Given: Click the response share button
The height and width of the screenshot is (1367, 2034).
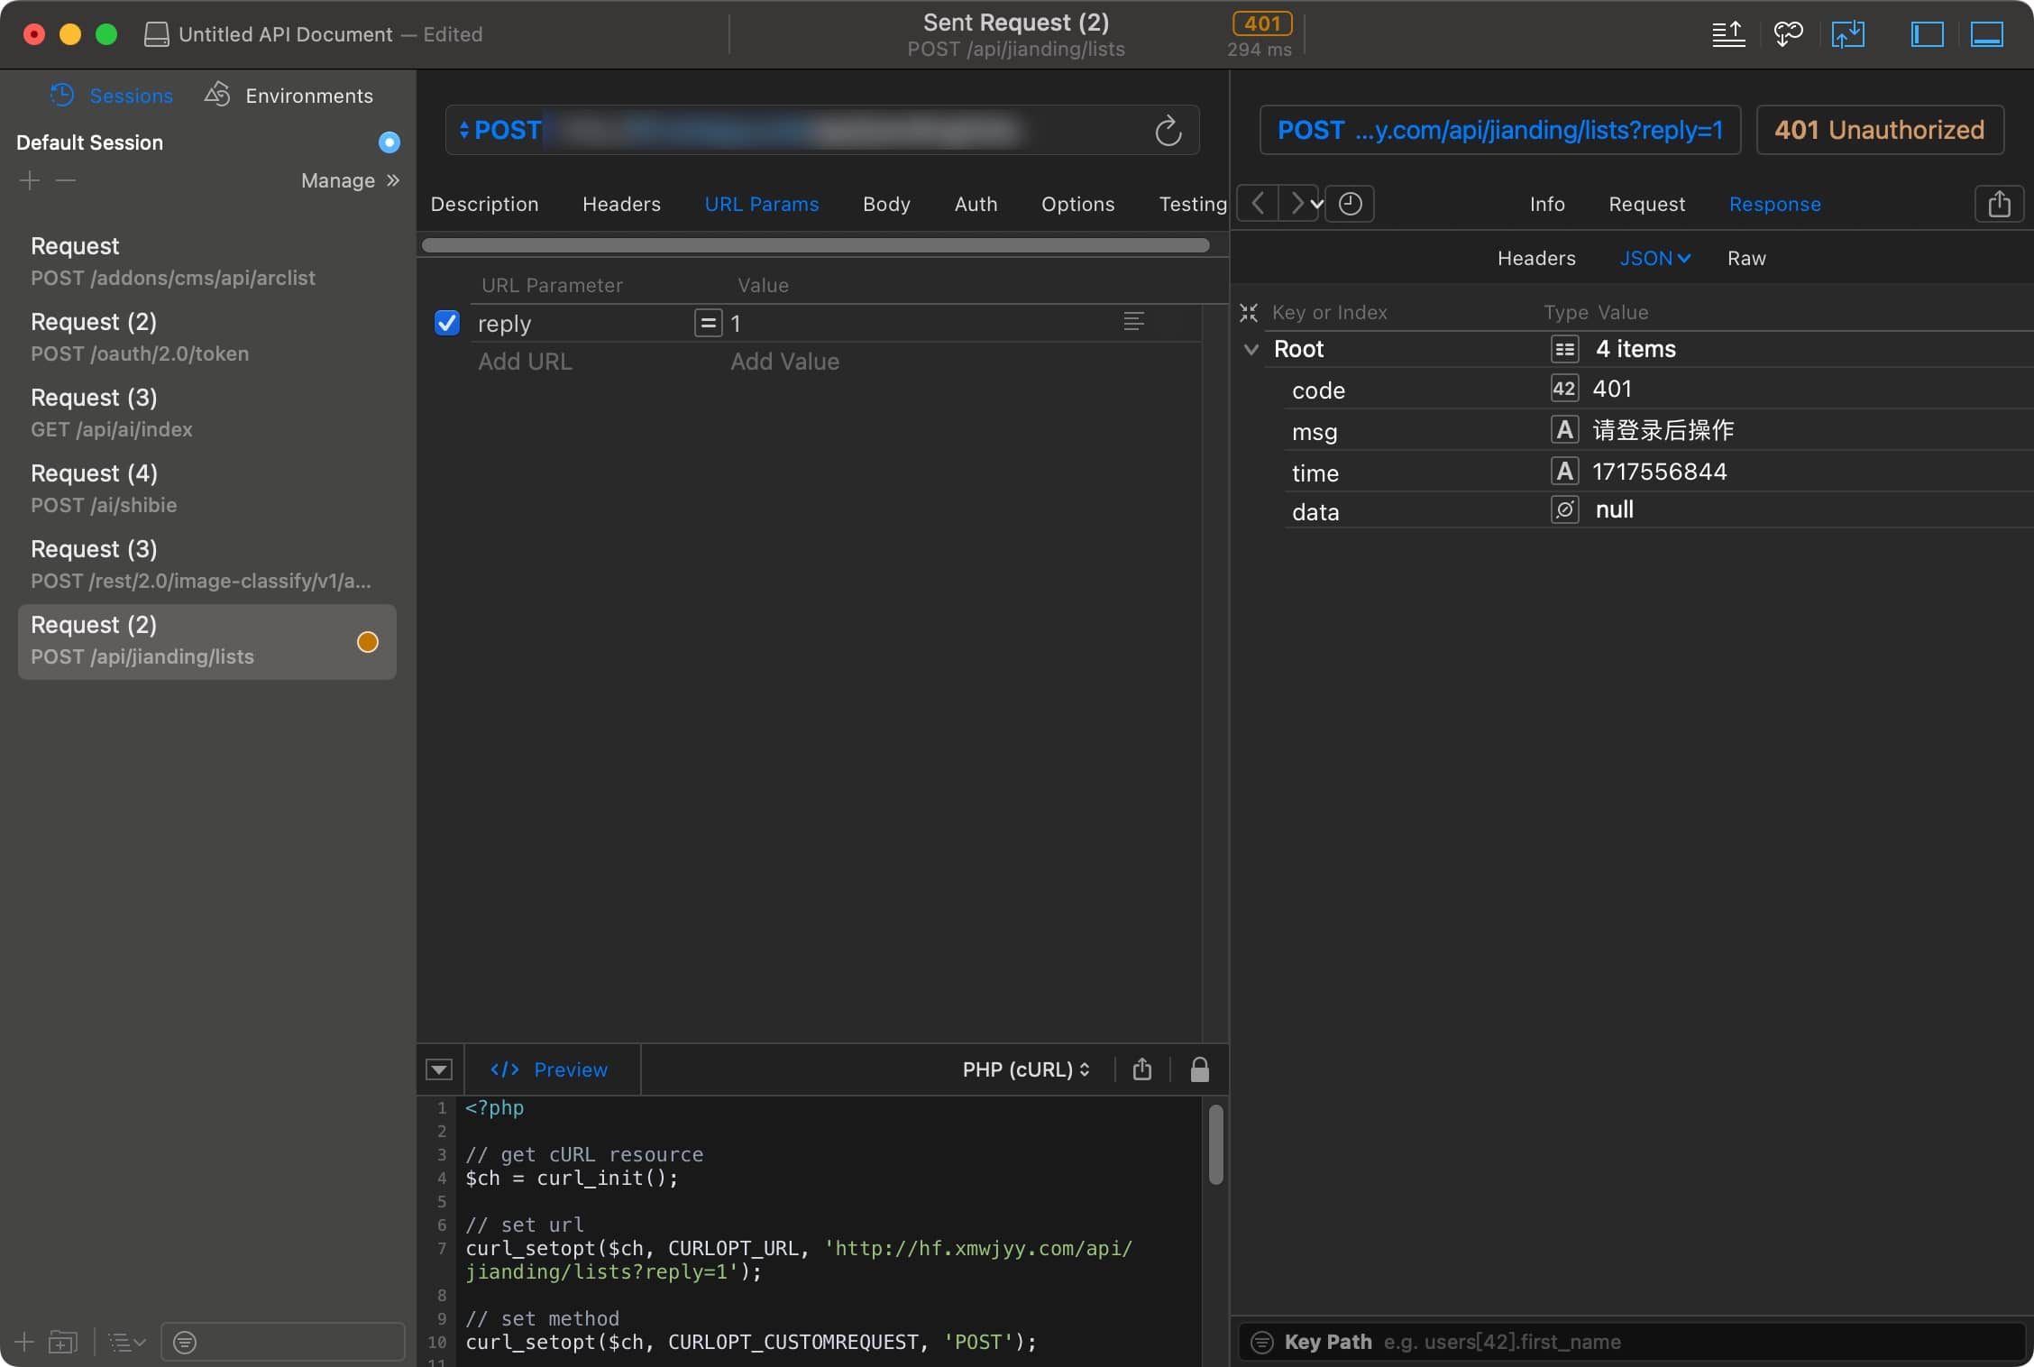Looking at the screenshot, I should coord(1999,204).
